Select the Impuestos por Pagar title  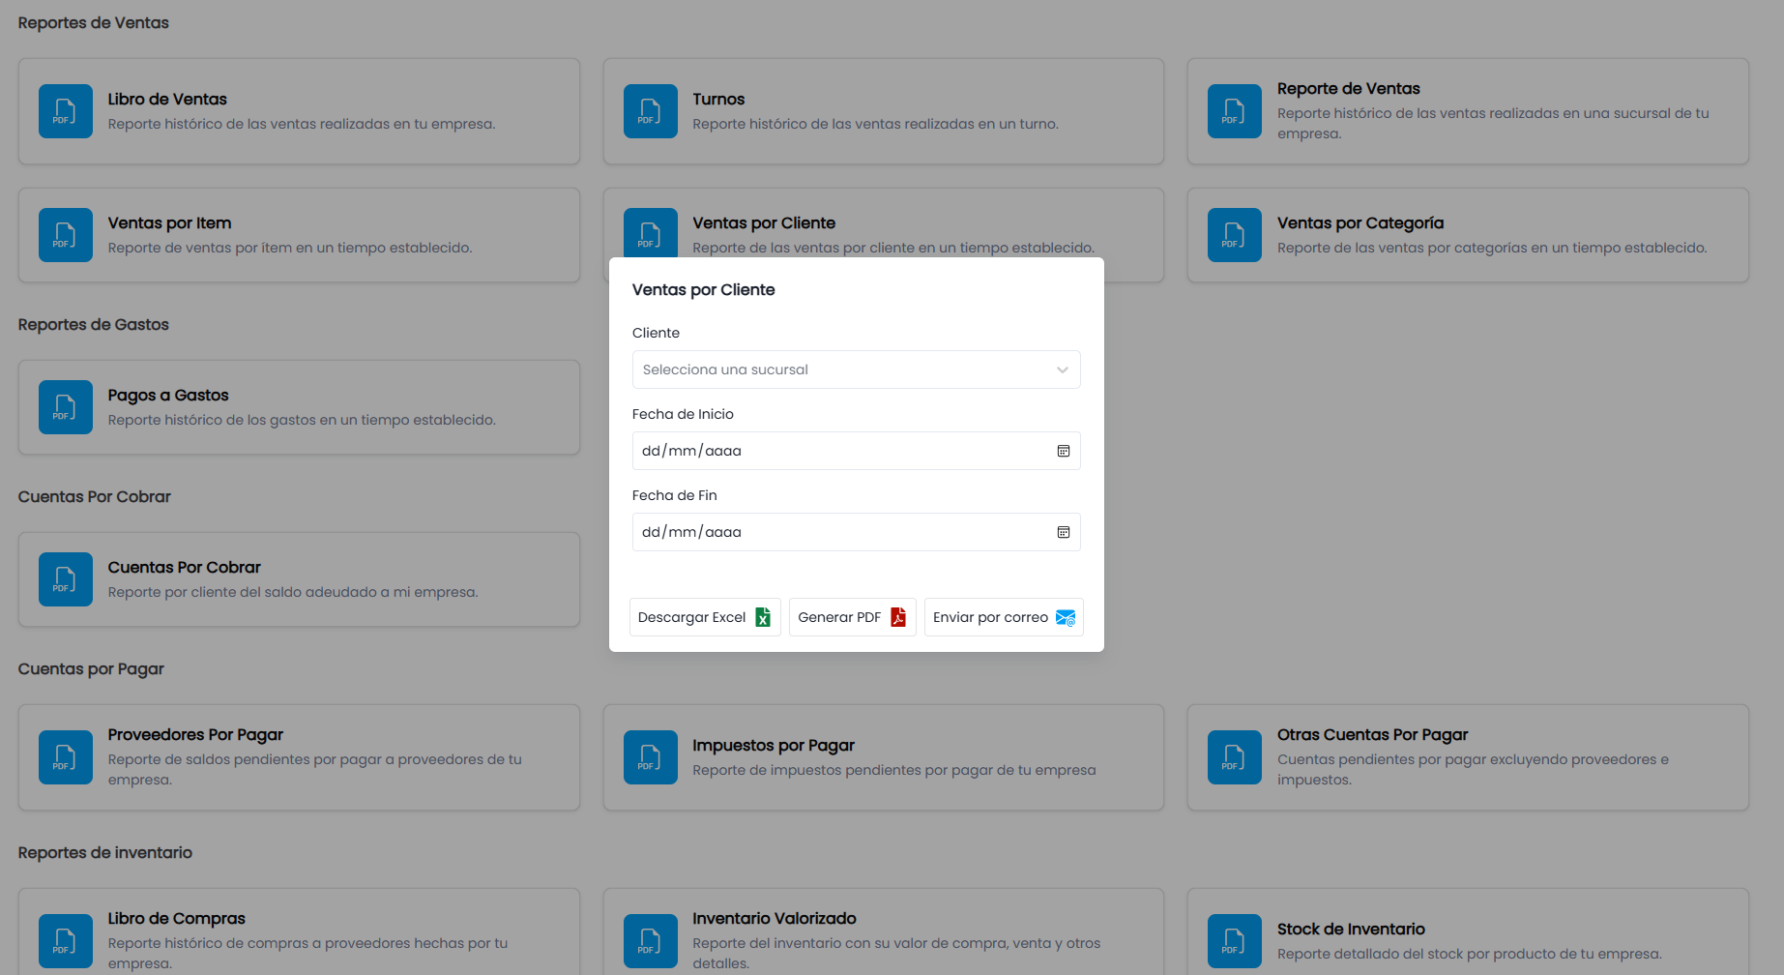(x=774, y=746)
